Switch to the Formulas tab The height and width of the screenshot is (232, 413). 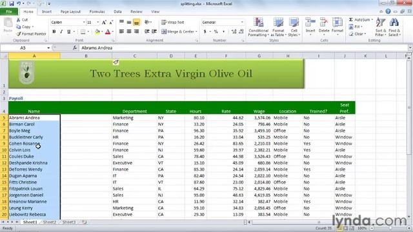point(97,12)
